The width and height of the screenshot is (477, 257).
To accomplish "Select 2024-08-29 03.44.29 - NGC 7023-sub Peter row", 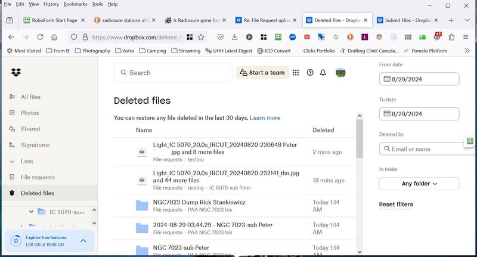I will tap(235, 228).
